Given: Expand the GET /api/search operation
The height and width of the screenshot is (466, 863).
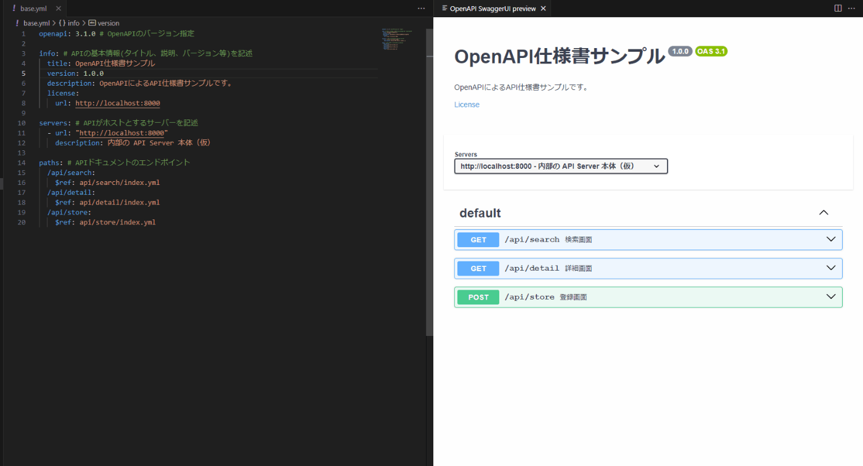Looking at the screenshot, I should click(x=648, y=240).
